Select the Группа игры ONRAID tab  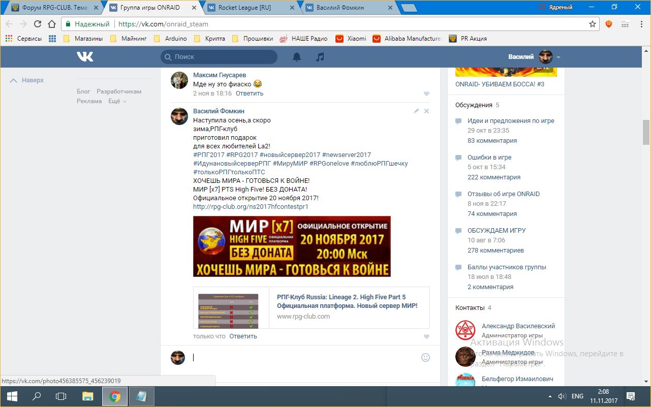coord(151,8)
